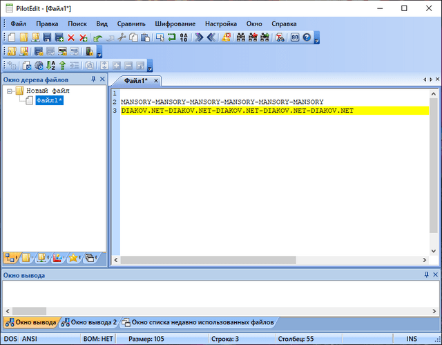Image resolution: width=442 pixels, height=345 pixels.
Task: Open the Сравнить menu
Action: coord(131,24)
